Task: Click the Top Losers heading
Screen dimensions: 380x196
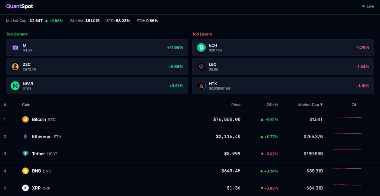Action: [x=202, y=34]
